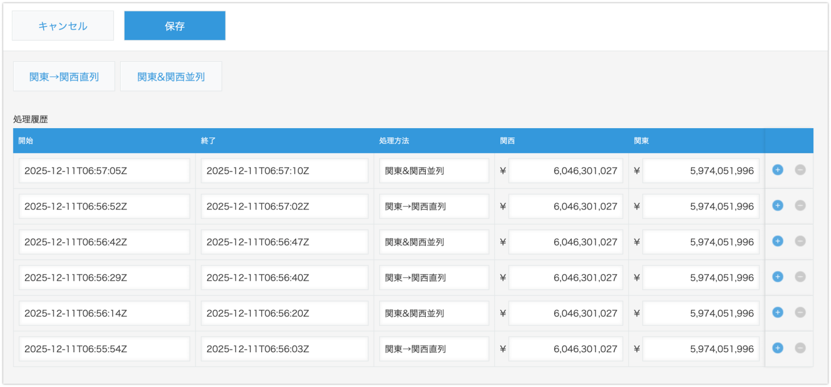
Task: Add a row after the 06:56:52Z entry
Action: coord(778,206)
